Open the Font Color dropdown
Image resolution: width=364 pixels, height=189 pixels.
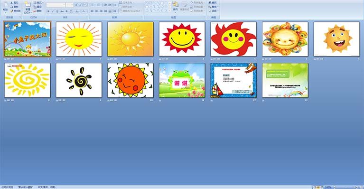pos(84,11)
